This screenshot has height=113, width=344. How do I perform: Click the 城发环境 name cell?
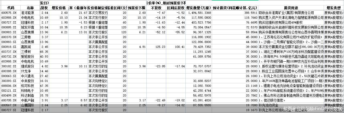pyautogui.click(x=27, y=27)
